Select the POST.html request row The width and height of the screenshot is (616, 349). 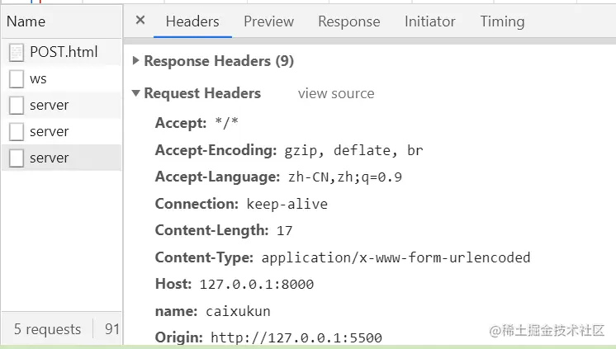tap(64, 53)
